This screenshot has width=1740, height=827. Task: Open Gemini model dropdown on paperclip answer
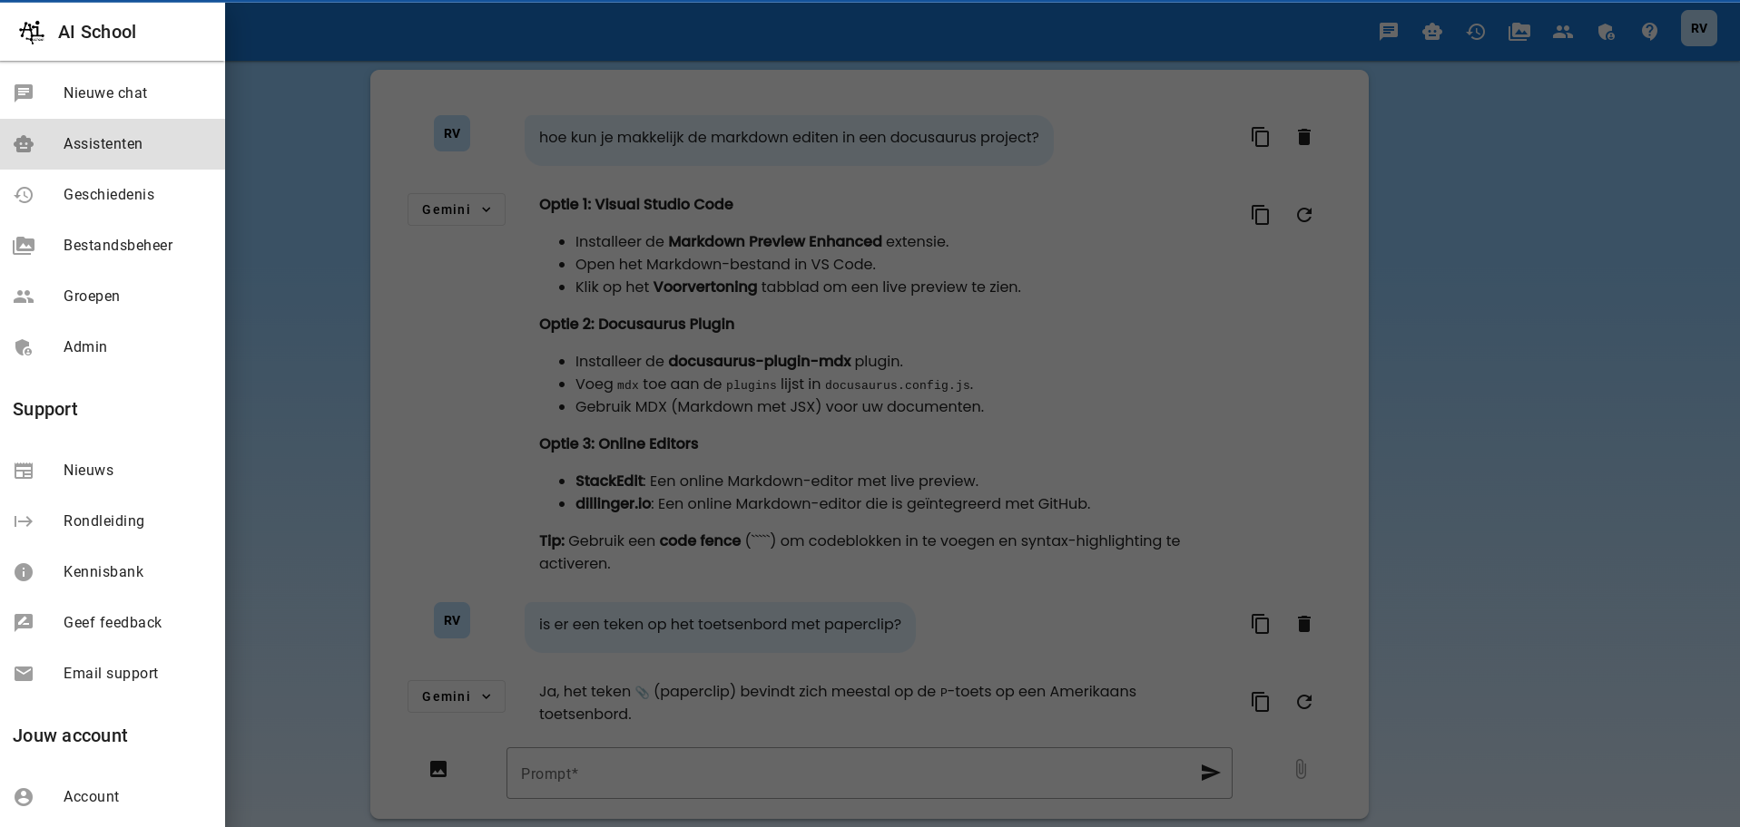457,696
